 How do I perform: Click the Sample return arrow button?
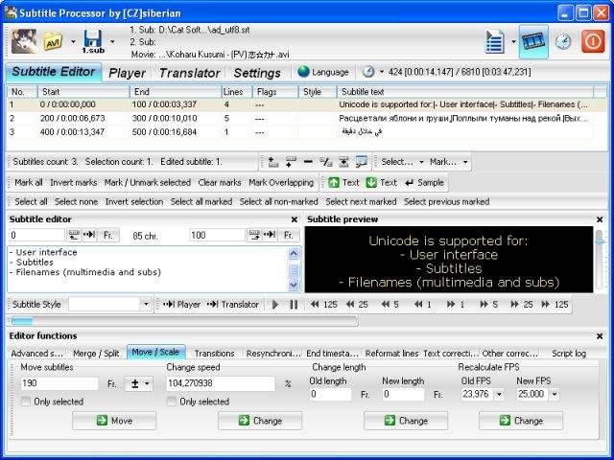(424, 183)
